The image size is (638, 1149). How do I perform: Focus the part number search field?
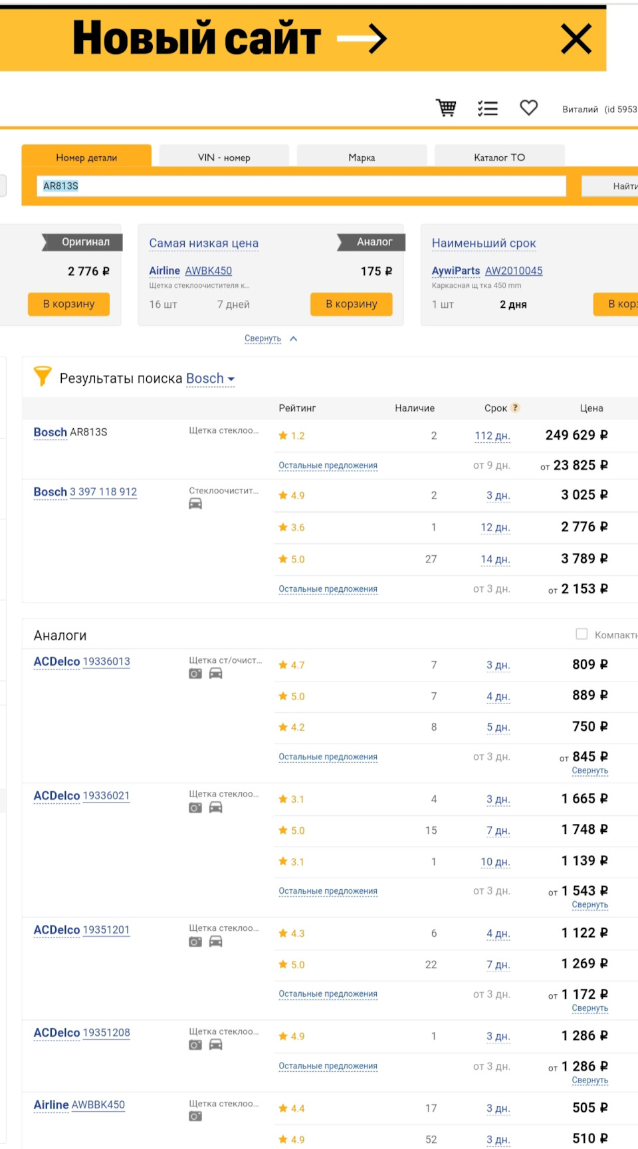pyautogui.click(x=302, y=186)
